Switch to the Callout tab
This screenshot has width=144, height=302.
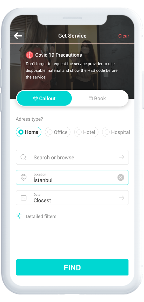tap(44, 99)
